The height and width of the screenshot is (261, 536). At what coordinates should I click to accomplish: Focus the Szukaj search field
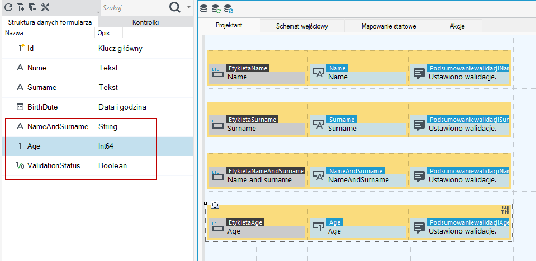135,7
